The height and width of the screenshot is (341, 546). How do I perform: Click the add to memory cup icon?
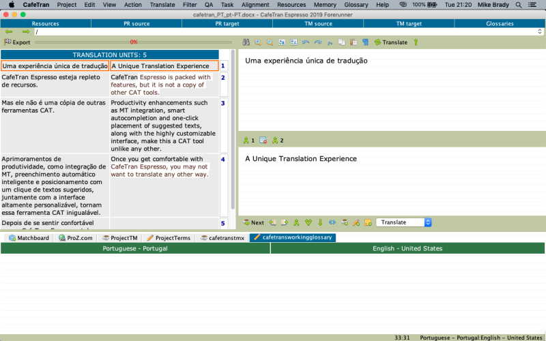point(344,222)
